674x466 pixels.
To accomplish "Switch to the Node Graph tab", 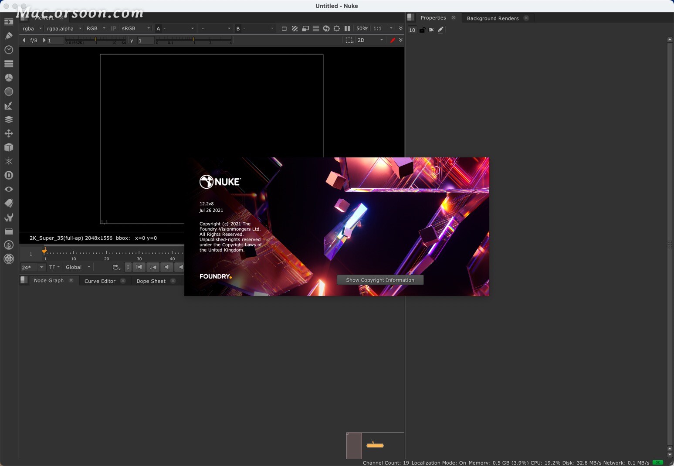I will [x=49, y=280].
